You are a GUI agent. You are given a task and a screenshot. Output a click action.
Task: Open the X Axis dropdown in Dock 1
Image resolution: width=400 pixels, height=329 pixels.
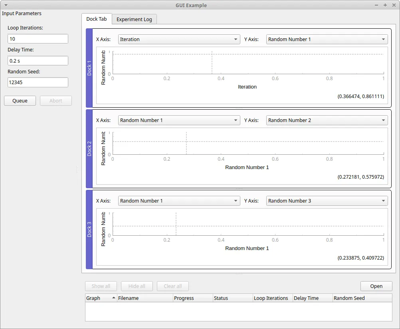[179, 39]
